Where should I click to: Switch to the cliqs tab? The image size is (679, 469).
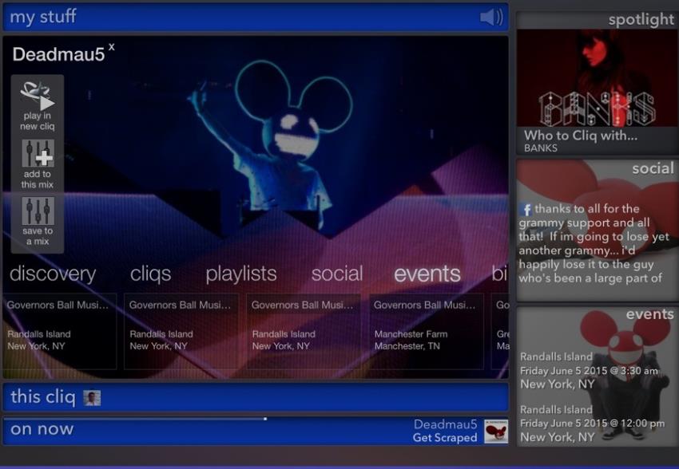151,274
